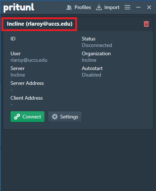Click the pritunl logo

[19, 8]
